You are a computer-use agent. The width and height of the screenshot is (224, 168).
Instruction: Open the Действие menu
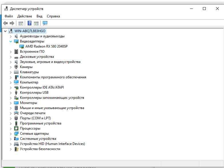point(25,16)
